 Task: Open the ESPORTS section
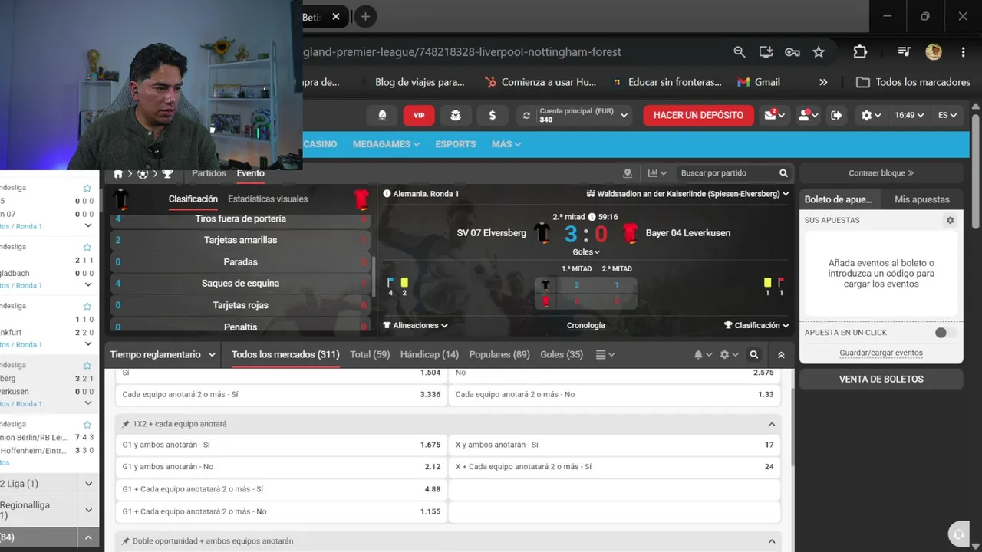pos(456,144)
